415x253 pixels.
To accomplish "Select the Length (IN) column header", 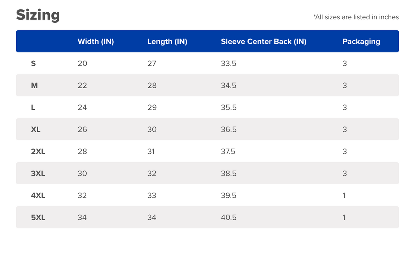I will pyautogui.click(x=167, y=42).
